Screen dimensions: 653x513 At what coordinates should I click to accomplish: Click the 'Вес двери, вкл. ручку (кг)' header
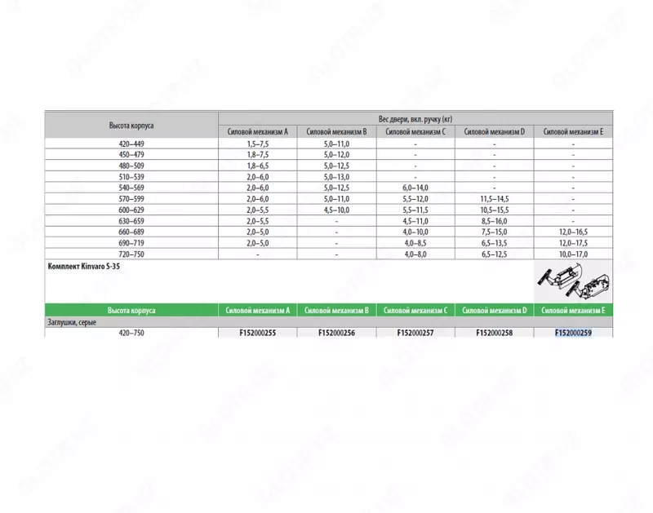tap(415, 118)
